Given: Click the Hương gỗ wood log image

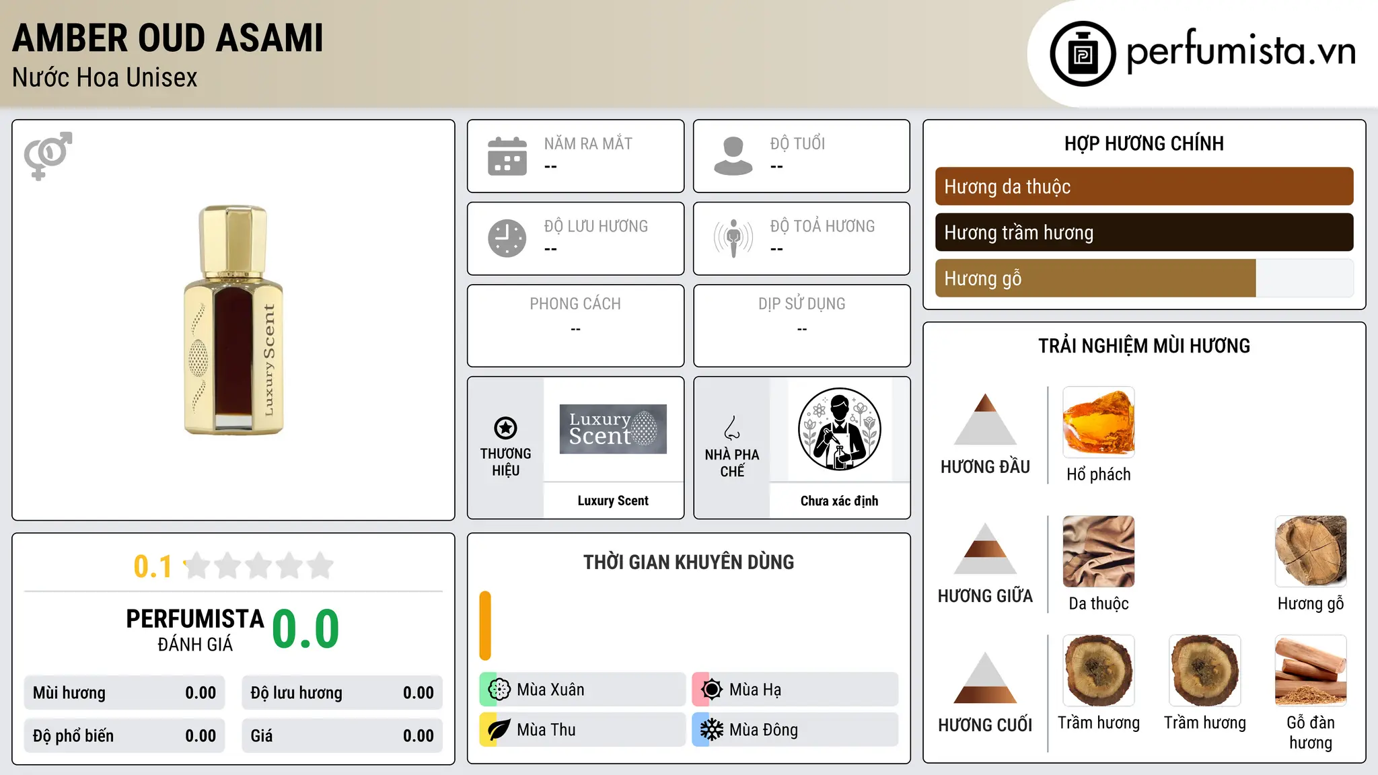Looking at the screenshot, I should tap(1311, 552).
